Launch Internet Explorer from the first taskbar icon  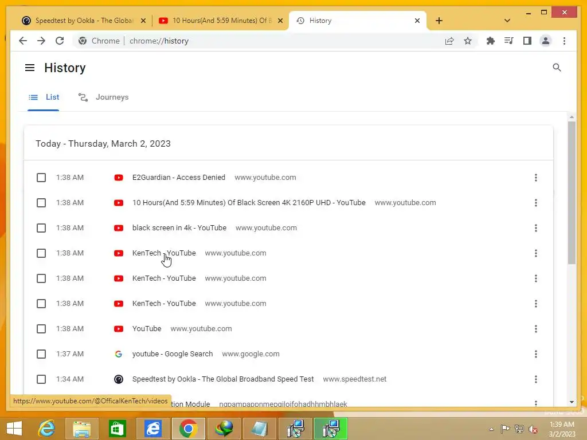[47, 429]
